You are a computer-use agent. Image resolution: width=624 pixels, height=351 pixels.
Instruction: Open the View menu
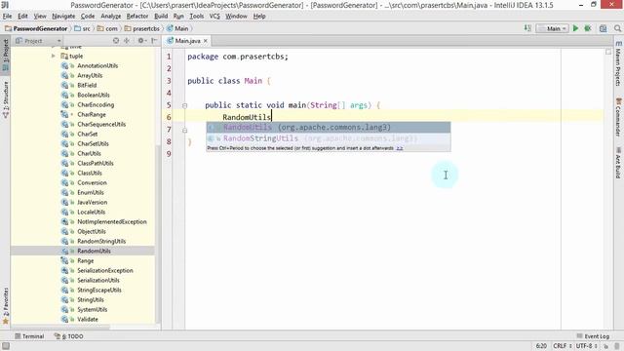[40, 16]
